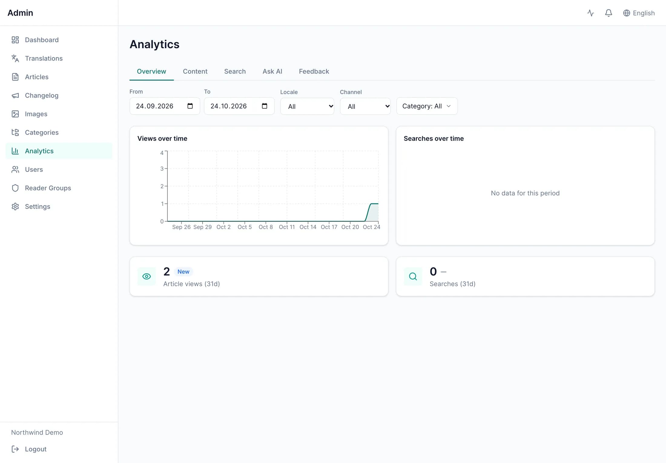The image size is (666, 463).
Task: Click the eye icon on Article views card
Action: [x=147, y=276]
